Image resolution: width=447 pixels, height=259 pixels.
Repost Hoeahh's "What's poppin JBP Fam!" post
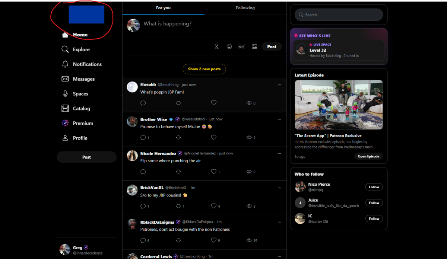coord(178,103)
